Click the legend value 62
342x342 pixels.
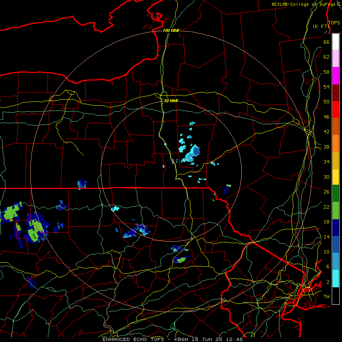[x=326, y=57]
